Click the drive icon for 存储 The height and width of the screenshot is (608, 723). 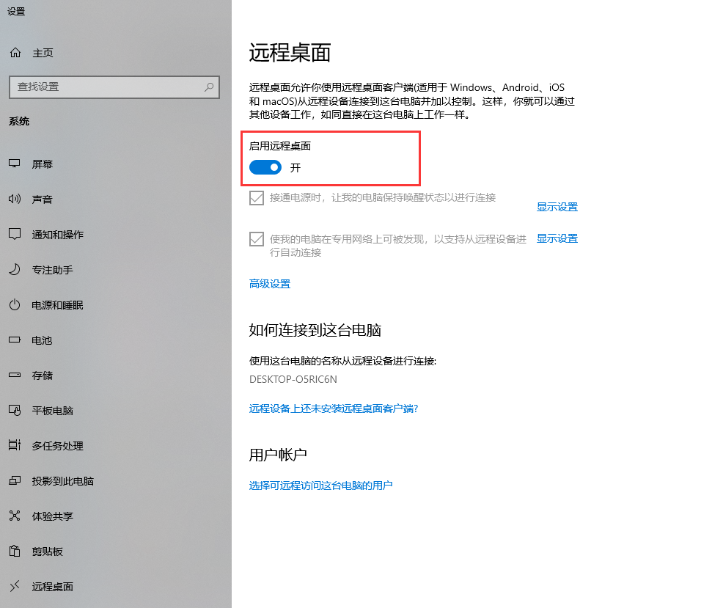14,375
